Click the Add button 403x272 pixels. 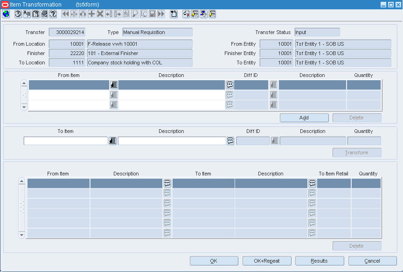[304, 118]
